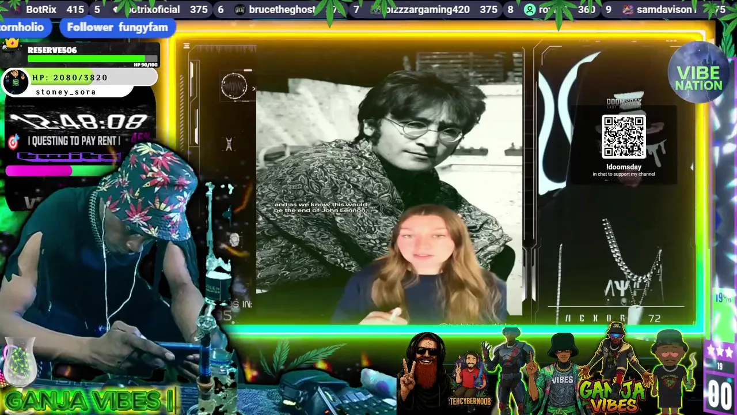Image resolution: width=737 pixels, height=415 pixels.
Task: Click the 'Follower fungyfam' alert pill
Action: (x=117, y=27)
